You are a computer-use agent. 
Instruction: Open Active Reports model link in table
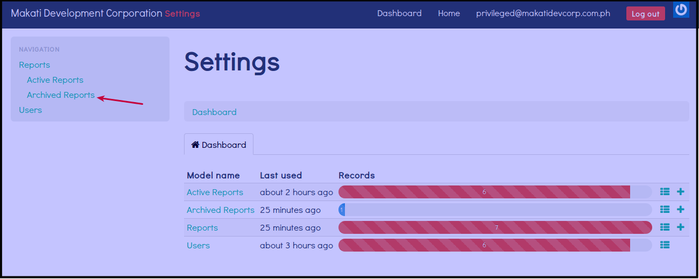point(215,192)
